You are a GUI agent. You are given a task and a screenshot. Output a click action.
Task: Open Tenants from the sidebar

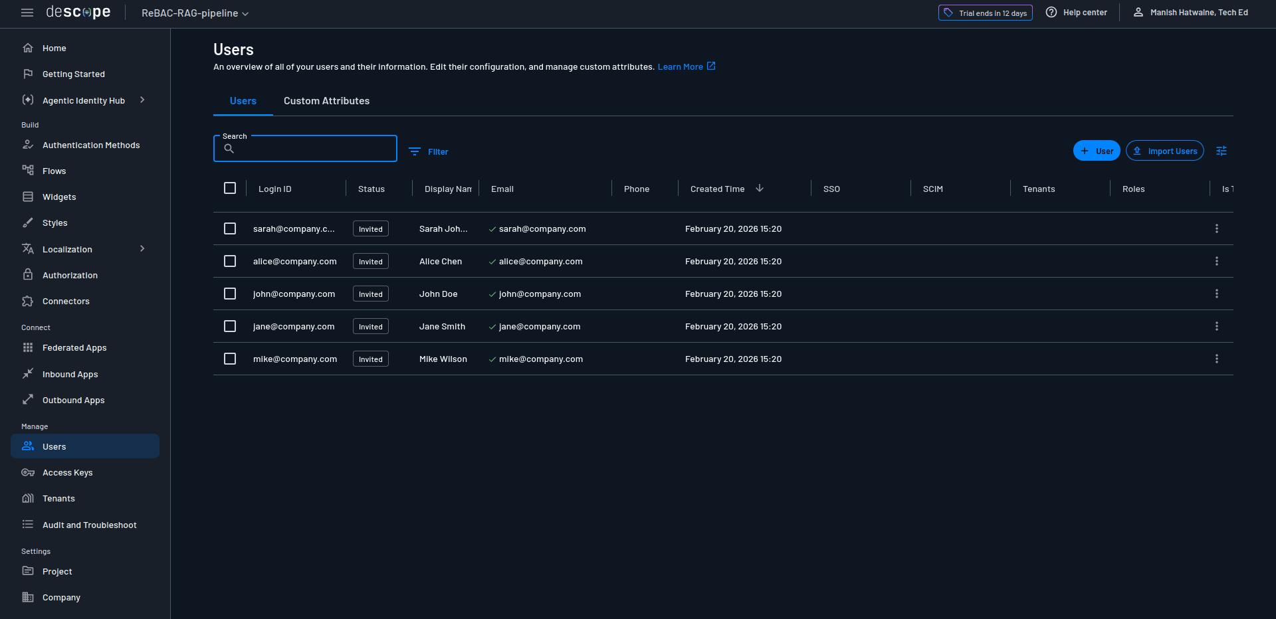pos(57,498)
